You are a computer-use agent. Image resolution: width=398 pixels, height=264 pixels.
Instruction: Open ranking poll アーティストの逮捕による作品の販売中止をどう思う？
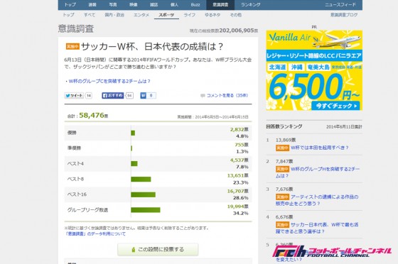(x=317, y=200)
